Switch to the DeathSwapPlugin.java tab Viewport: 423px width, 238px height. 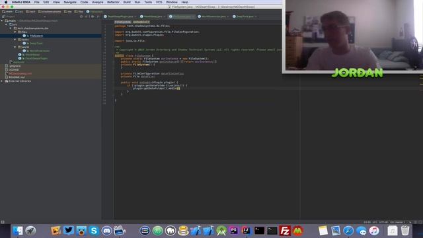[x=120, y=17]
